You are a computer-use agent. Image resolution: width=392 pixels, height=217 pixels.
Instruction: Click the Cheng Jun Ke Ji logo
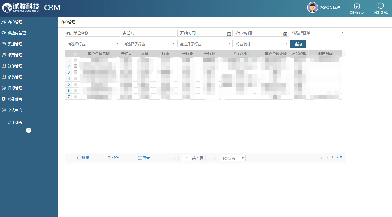pyautogui.click(x=21, y=8)
